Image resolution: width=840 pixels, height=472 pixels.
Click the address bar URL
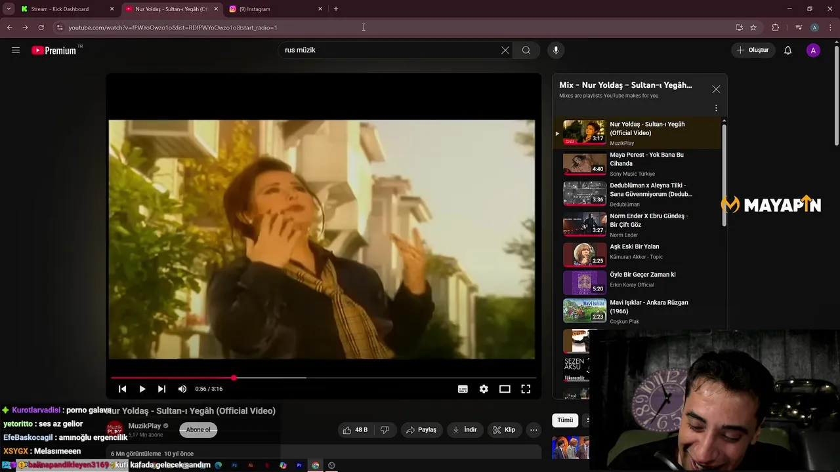click(173, 28)
